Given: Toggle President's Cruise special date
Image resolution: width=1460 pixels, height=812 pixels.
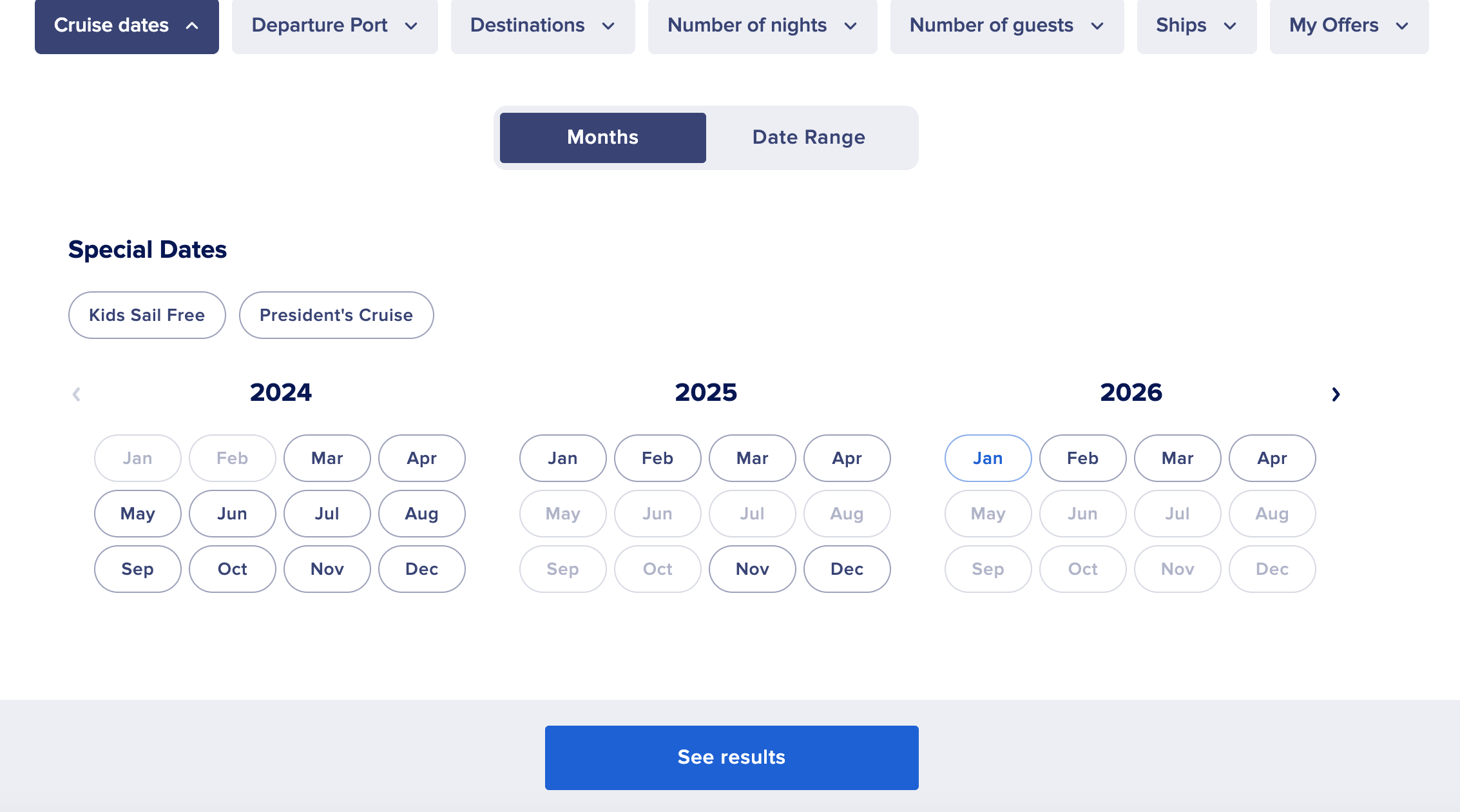Looking at the screenshot, I should pyautogui.click(x=336, y=315).
